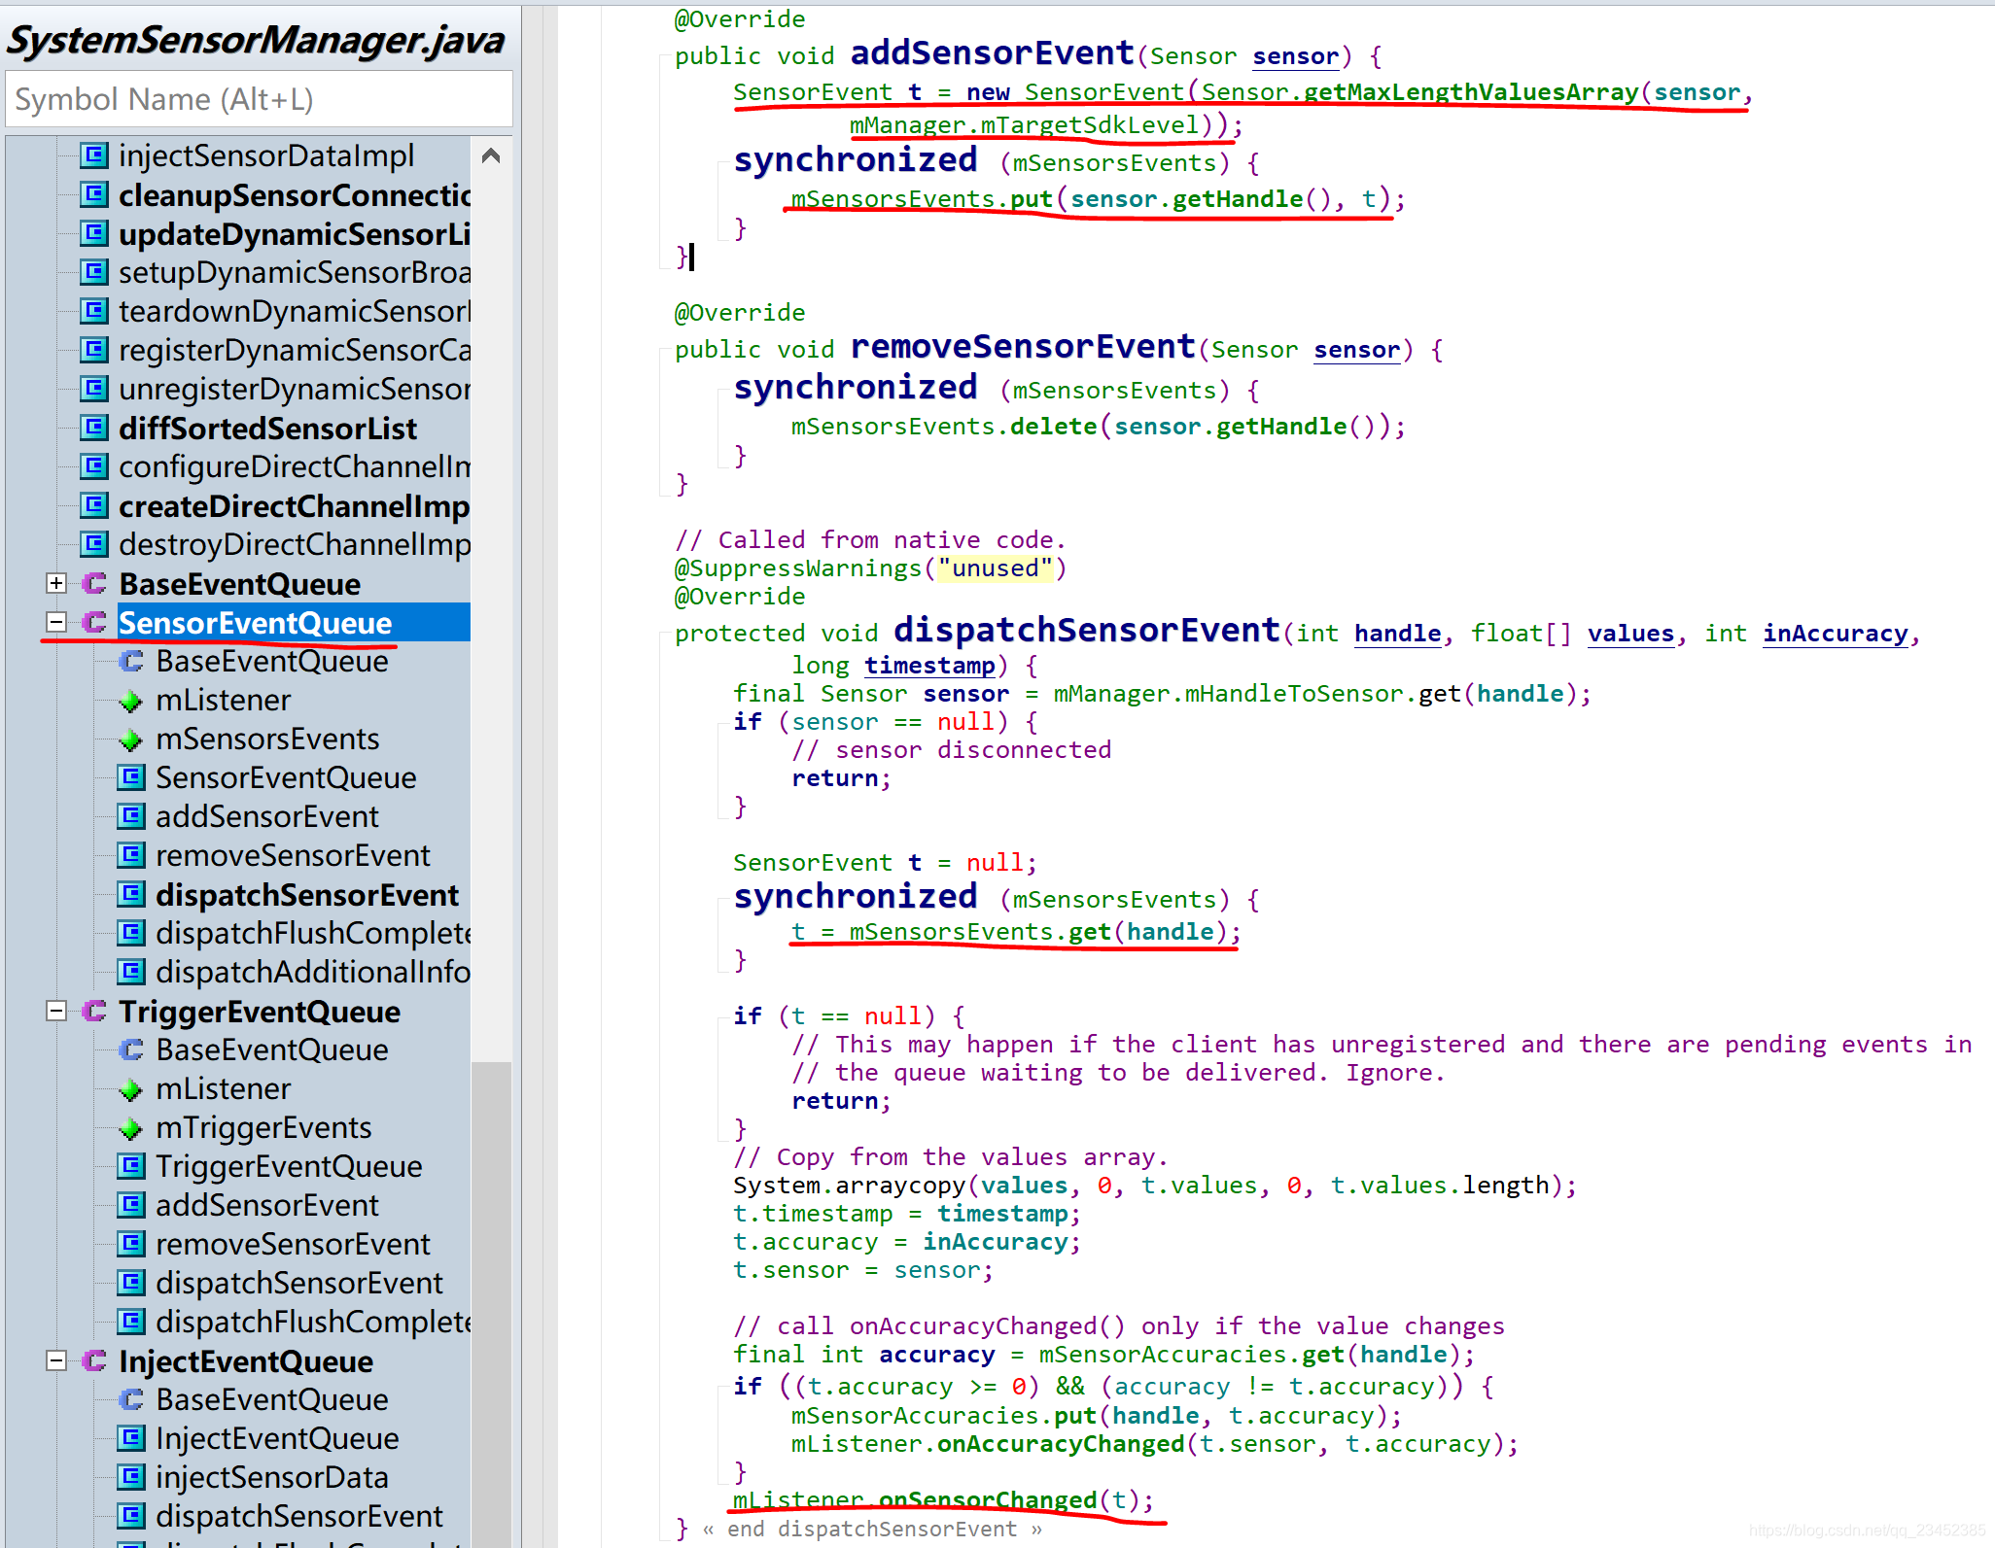Click the symbol list scroll-up arrow
Image resolution: width=1995 pixels, height=1548 pixels.
491,155
